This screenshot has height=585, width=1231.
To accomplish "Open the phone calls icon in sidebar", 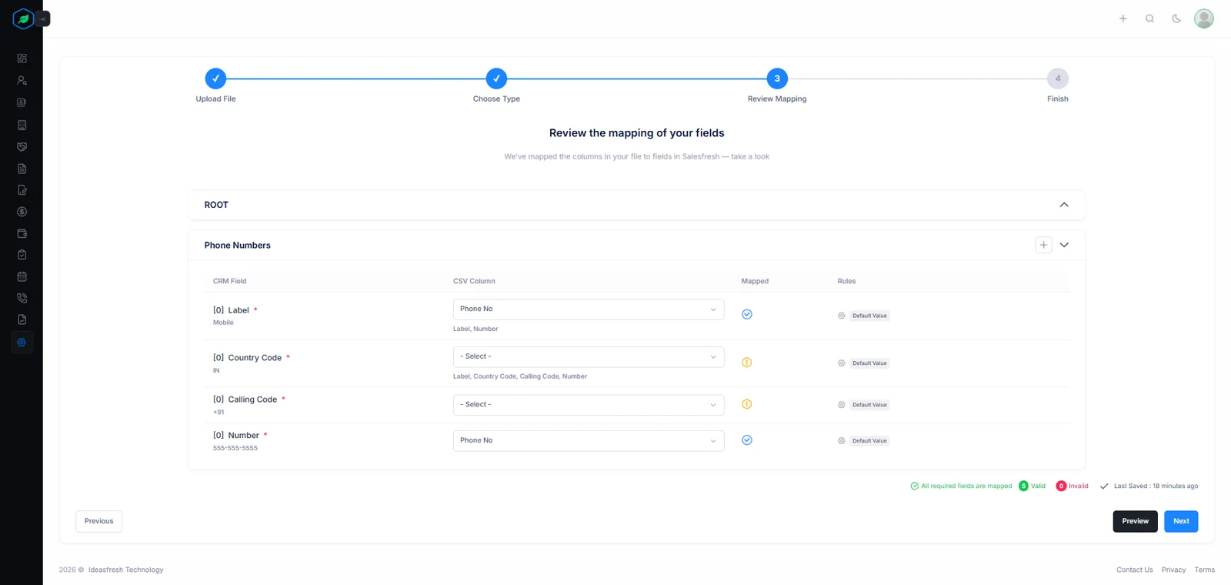I will click(x=22, y=298).
